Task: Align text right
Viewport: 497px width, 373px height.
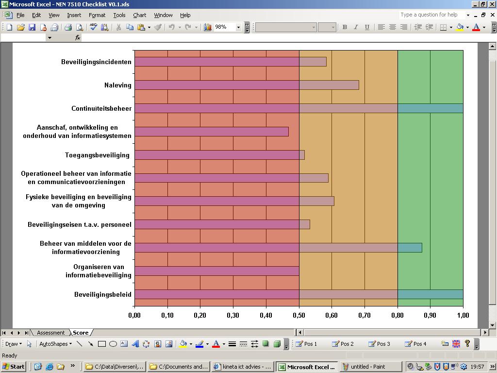Action: (403, 27)
